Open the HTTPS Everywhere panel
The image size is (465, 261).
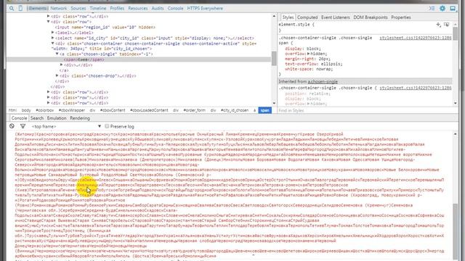(x=205, y=8)
